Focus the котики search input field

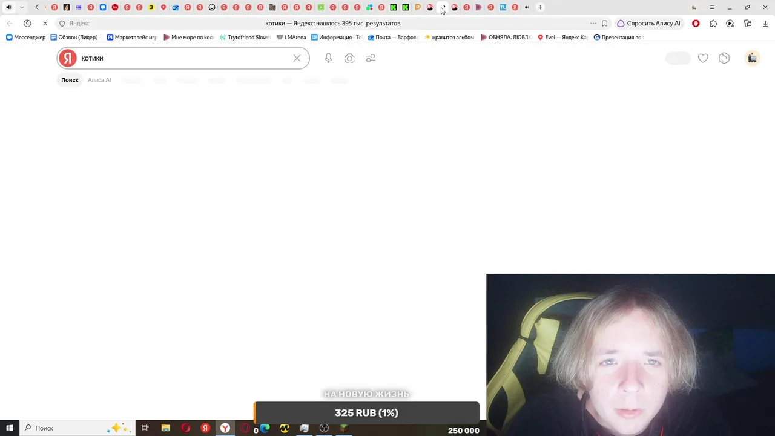[x=184, y=58]
